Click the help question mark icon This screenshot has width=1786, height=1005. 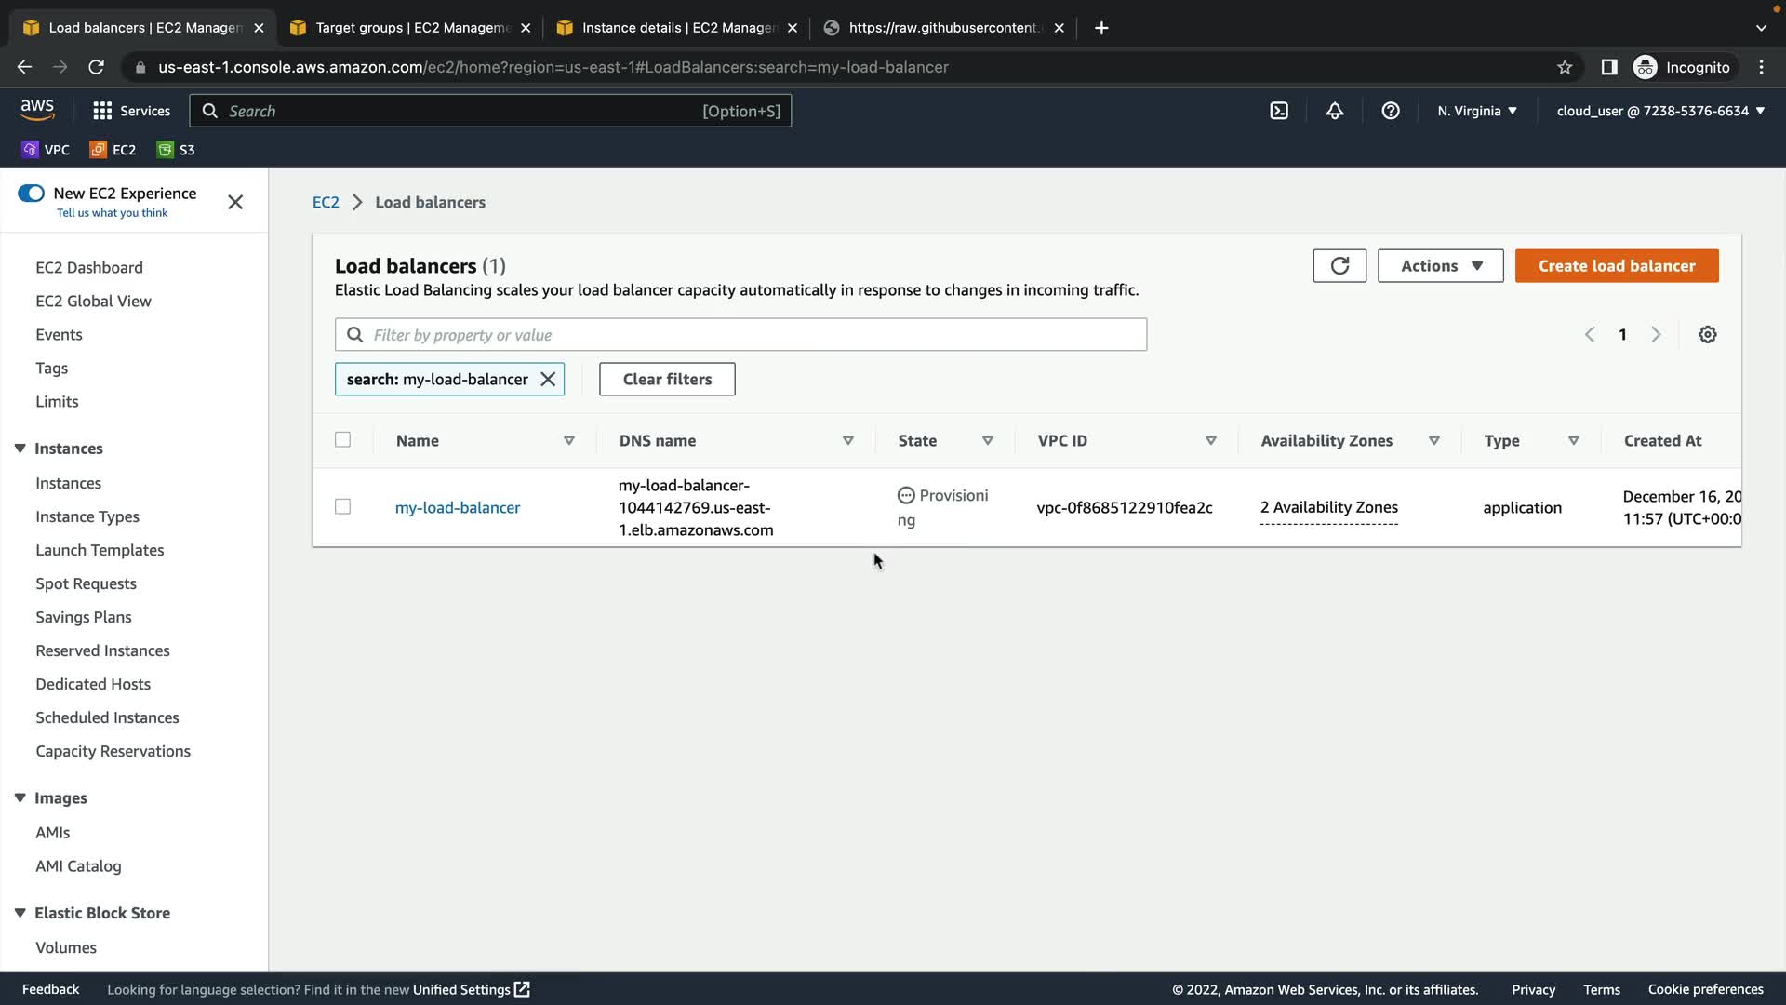[1391, 111]
